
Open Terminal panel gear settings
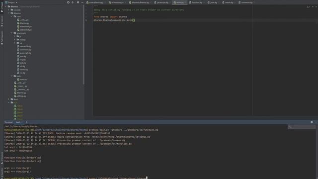[x=312, y=122]
